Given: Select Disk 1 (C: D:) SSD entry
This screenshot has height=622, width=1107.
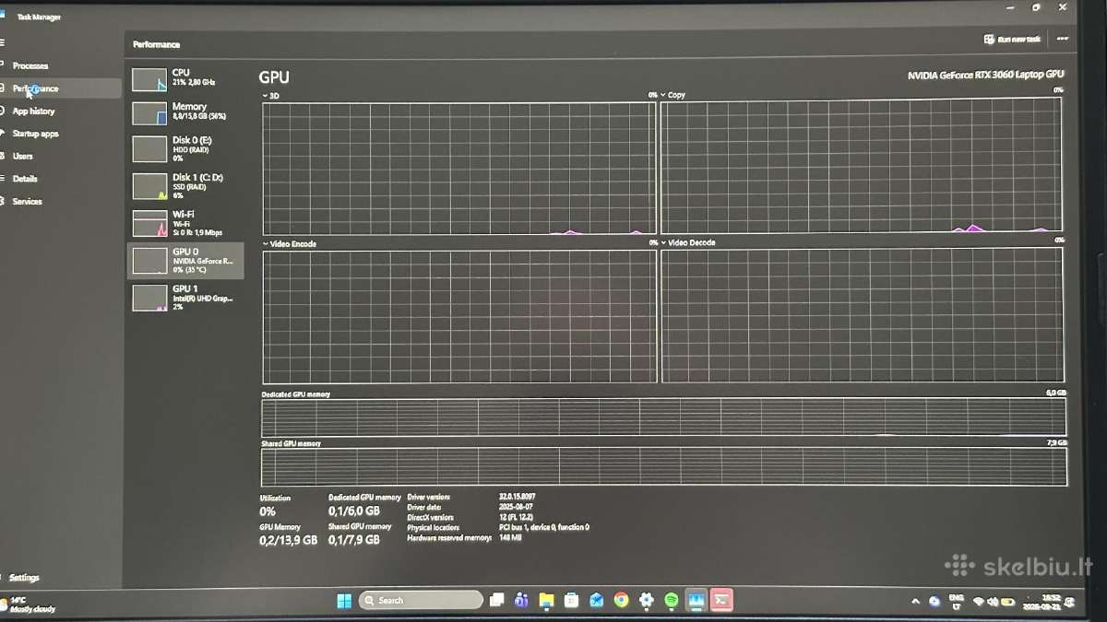Looking at the screenshot, I should pos(185,185).
